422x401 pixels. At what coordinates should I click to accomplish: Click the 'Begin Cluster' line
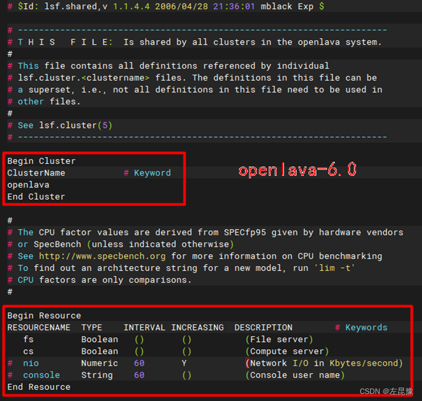point(41,161)
